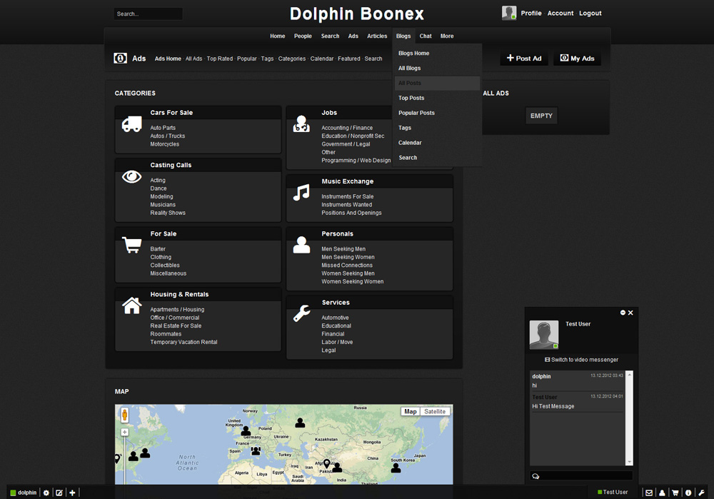Image resolution: width=714 pixels, height=499 pixels.
Task: Click the person marker over Russia on map
Action: 300,423
